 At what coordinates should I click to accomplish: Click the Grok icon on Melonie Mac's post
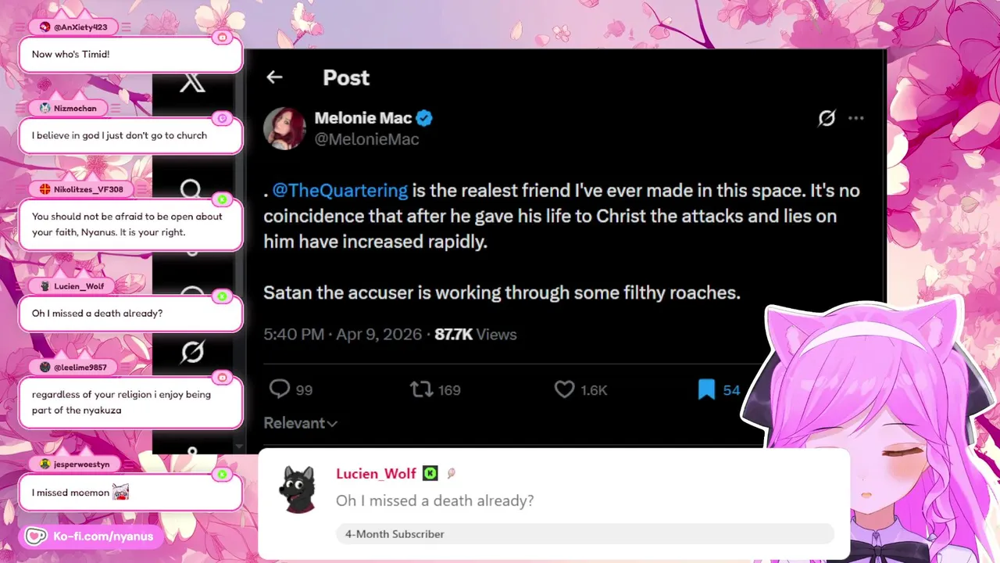pyautogui.click(x=827, y=118)
